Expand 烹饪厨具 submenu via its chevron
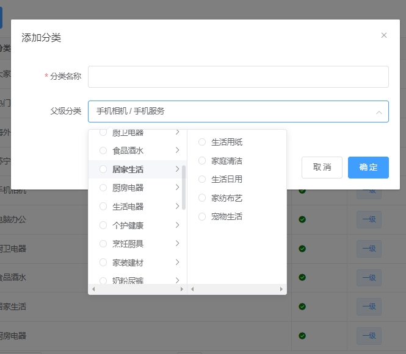406x354 pixels. tap(178, 243)
